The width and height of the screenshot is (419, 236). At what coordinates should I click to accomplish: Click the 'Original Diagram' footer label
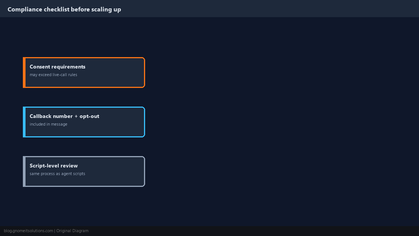[72, 231]
